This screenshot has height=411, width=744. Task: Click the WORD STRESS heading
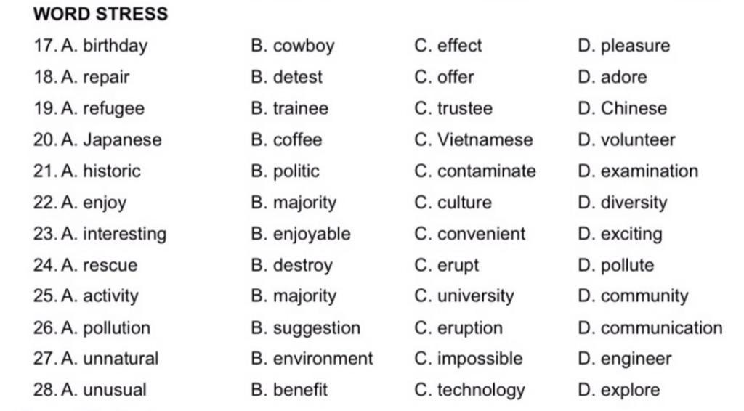coord(100,14)
